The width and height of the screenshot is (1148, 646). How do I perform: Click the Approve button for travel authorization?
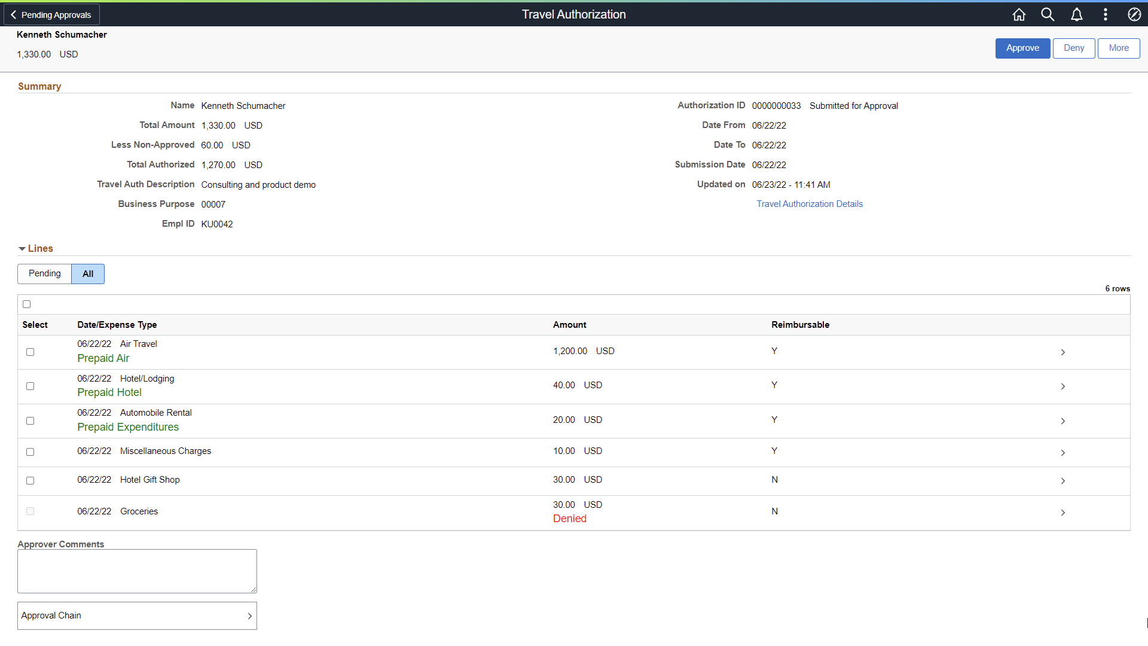(1022, 48)
